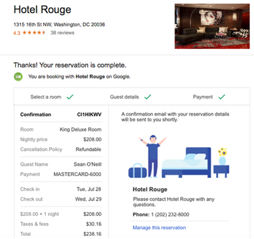
Task: Open the Hotel Rouge room photo
Action: point(212,26)
